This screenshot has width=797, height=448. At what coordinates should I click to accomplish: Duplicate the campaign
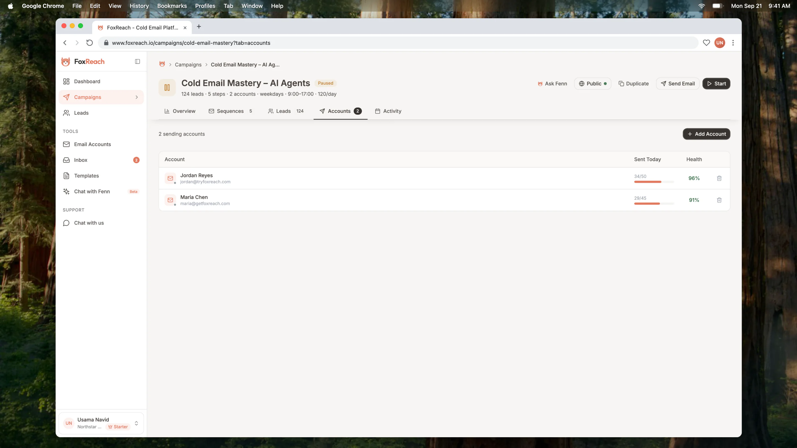tap(633, 84)
